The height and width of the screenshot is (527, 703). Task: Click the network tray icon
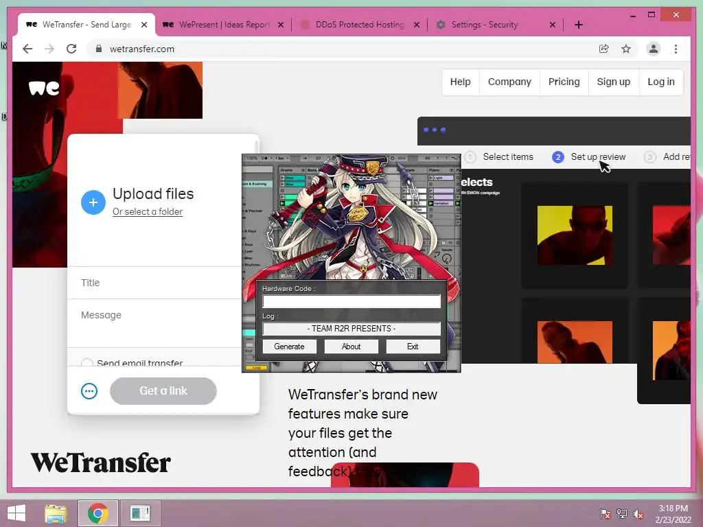pos(621,513)
